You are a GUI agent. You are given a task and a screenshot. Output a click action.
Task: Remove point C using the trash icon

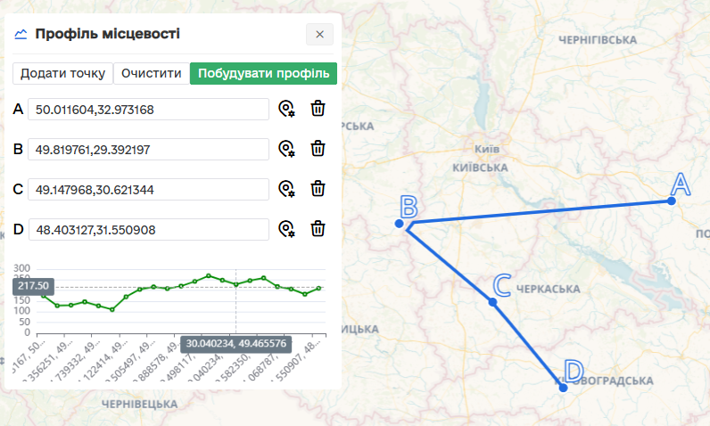[318, 189]
